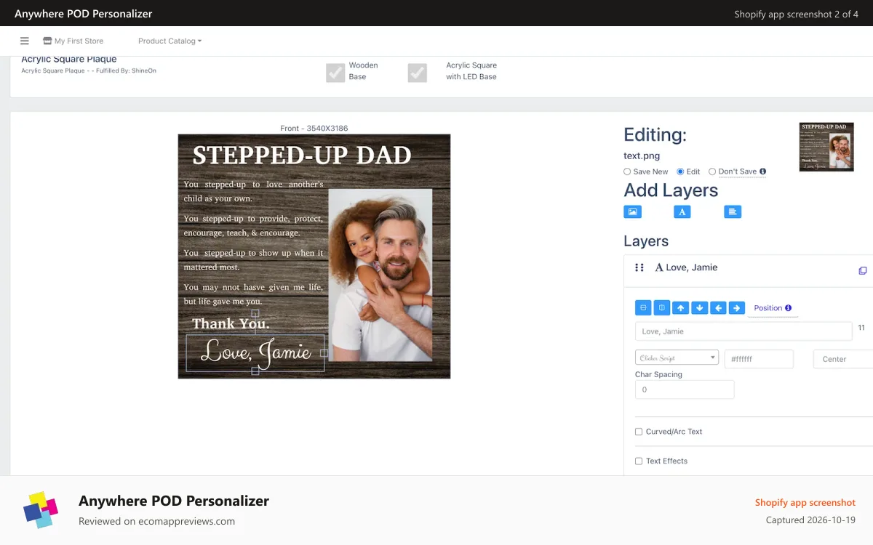Click the Position link
The width and height of the screenshot is (873, 545).
tap(768, 308)
